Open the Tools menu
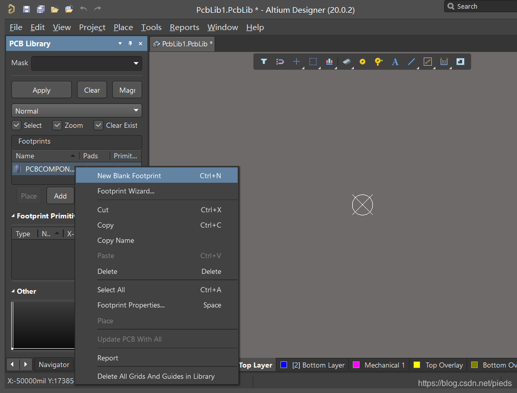This screenshot has width=517, height=393. pyautogui.click(x=151, y=27)
